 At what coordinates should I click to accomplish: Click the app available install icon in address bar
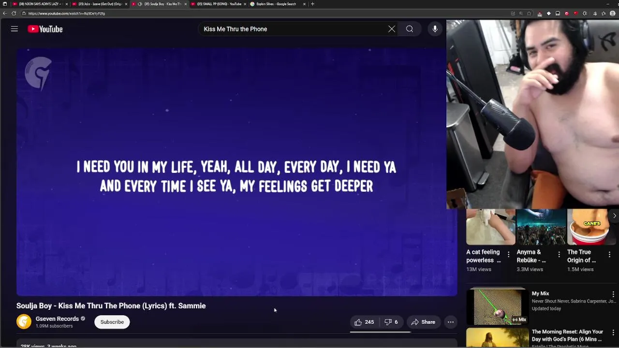coord(513,14)
